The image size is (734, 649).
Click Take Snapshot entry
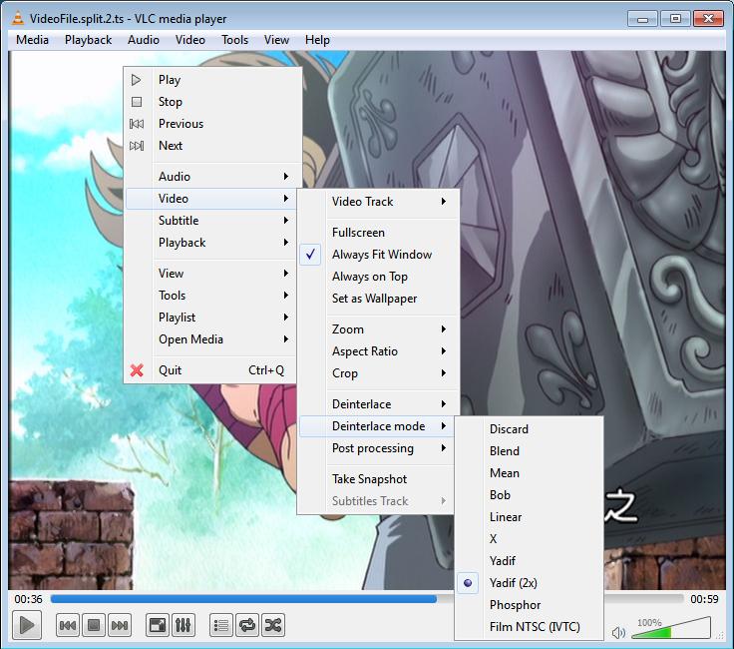tap(375, 479)
